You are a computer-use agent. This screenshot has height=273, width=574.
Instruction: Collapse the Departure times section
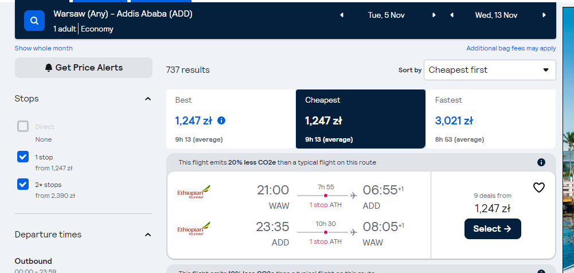point(148,235)
